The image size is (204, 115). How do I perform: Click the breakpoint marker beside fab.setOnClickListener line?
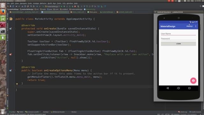click(x=11, y=54)
